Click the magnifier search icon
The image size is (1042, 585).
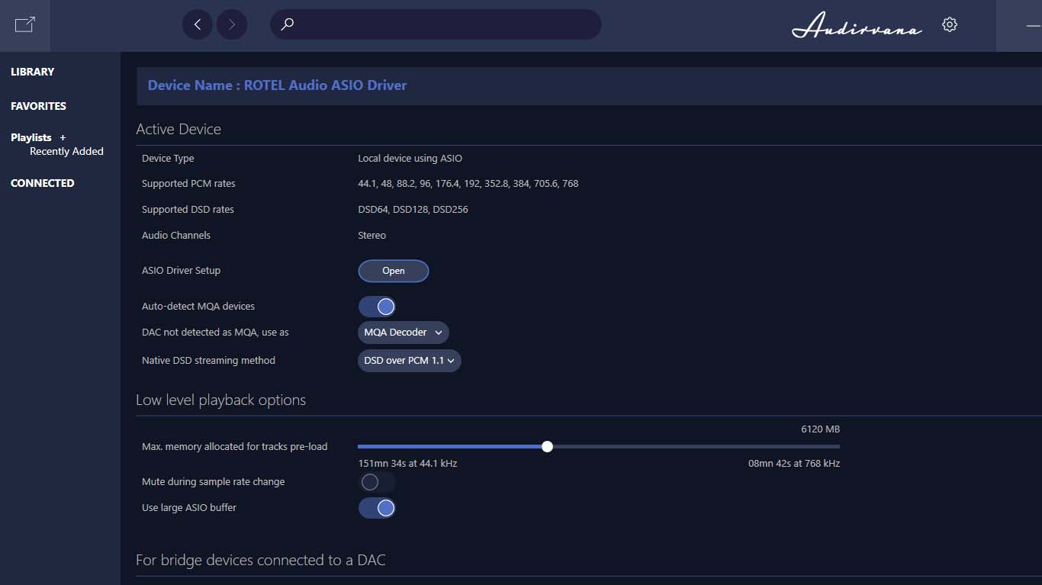pos(288,24)
